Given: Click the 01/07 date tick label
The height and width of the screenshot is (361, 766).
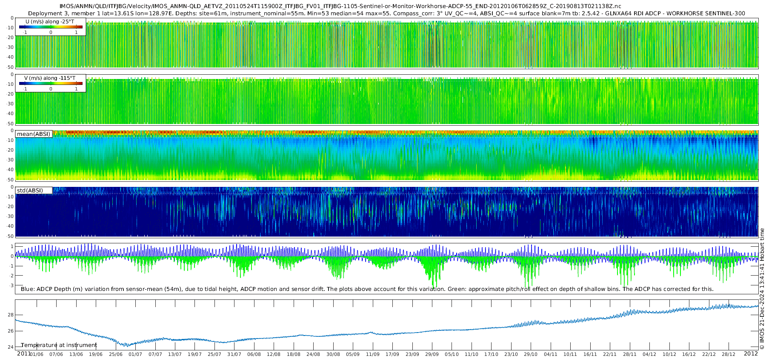Looking at the screenshot, I should [135, 354].
